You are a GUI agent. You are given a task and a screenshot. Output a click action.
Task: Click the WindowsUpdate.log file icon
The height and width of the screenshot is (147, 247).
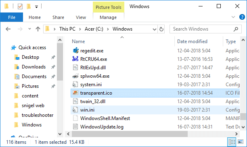click(x=75, y=127)
